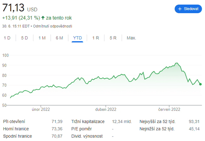The height and width of the screenshot is (141, 205).
Task: Click the duben 2022 axis label
Action: click(106, 110)
